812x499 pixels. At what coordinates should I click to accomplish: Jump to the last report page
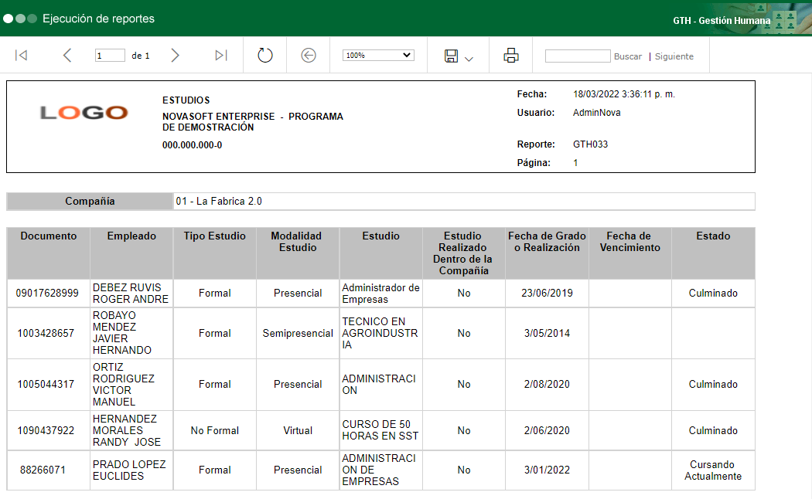click(221, 56)
